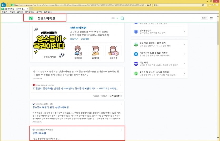
Task: Open the browser Home icon
Action: [x=210, y=5]
